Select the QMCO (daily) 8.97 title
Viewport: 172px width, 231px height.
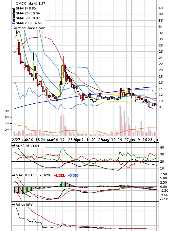coord(30,3)
